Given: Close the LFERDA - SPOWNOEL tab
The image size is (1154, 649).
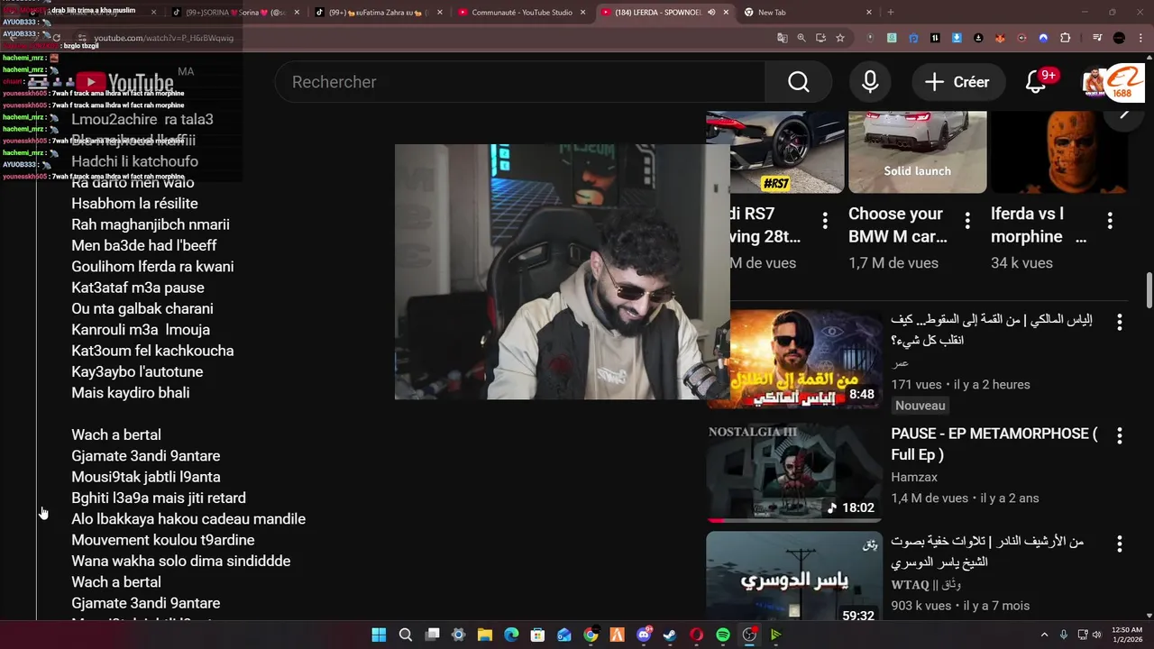Looking at the screenshot, I should (x=727, y=13).
